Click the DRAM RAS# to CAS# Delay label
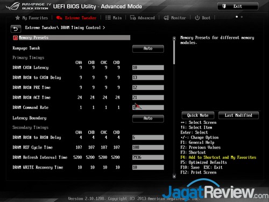Screen dimensions: 269x202 (37, 78)
